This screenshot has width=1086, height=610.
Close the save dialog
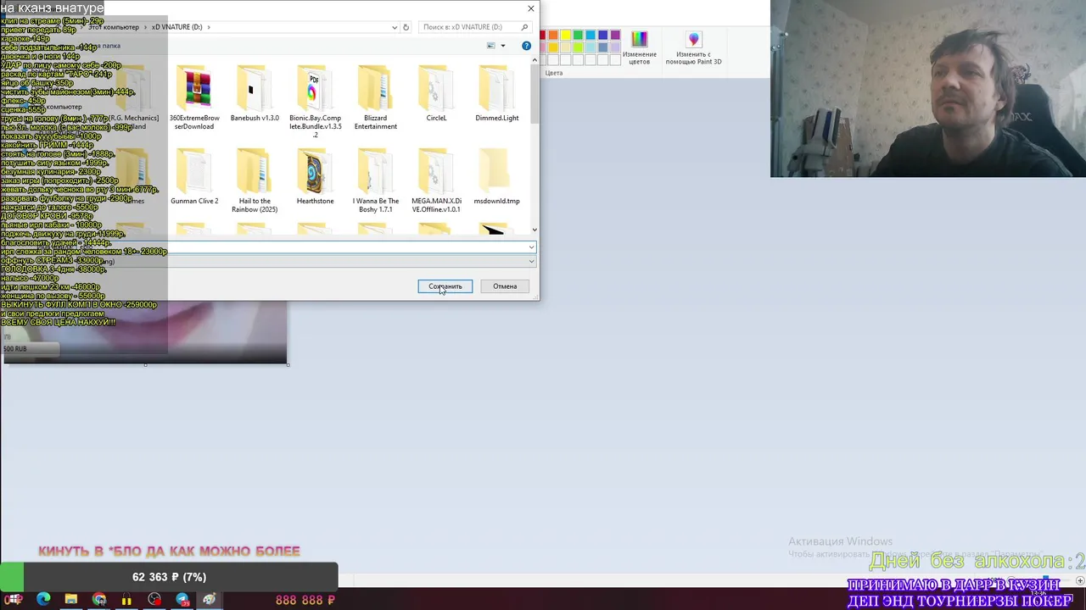[531, 8]
